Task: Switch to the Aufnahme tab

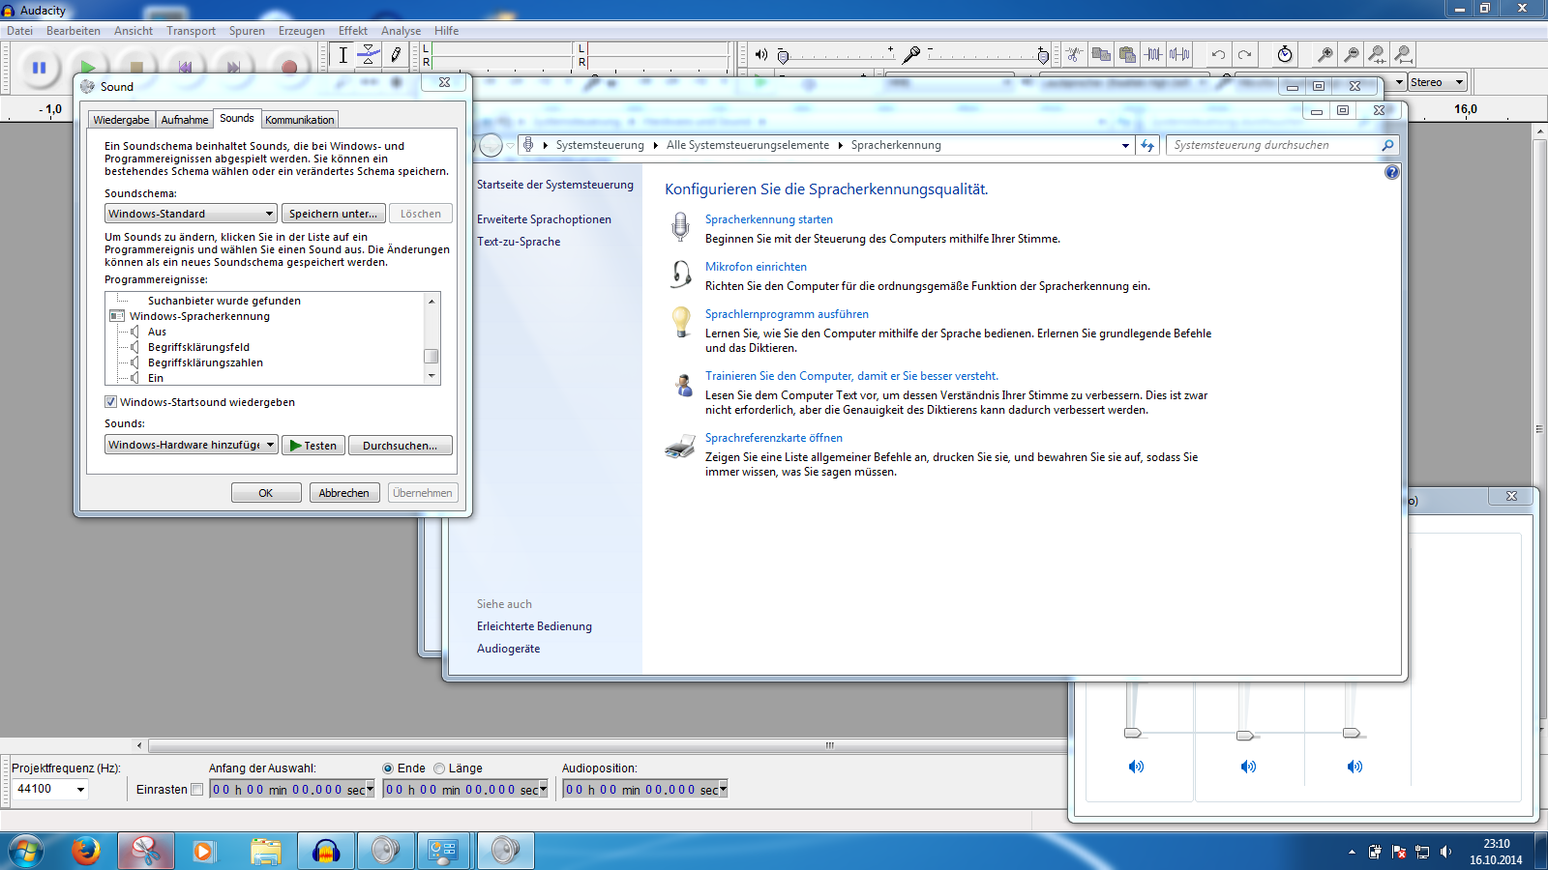Action: (x=185, y=120)
